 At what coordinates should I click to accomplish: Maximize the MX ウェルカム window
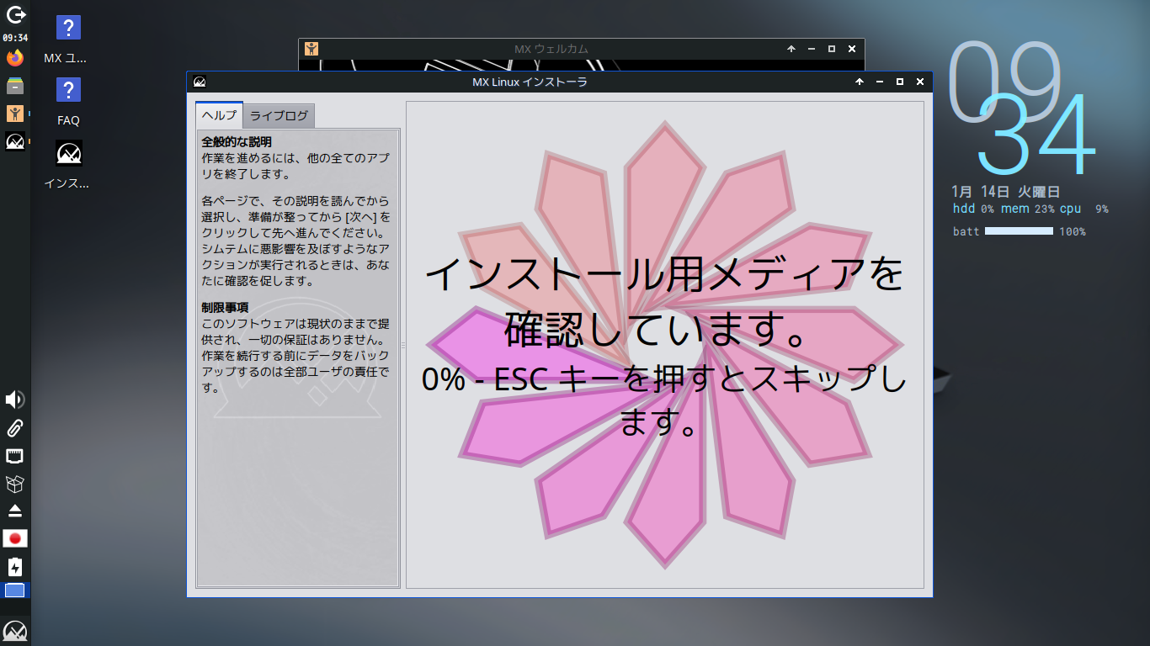point(832,49)
